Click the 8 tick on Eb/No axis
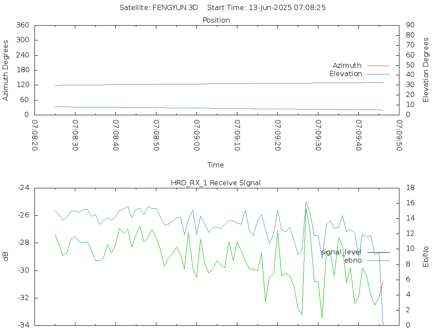Image resolution: width=446 pixels, height=334 pixels. [x=408, y=264]
